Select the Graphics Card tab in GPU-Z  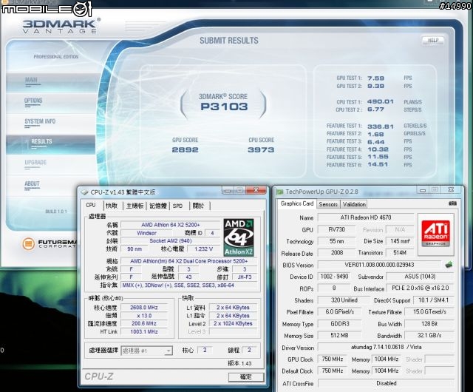(297, 204)
